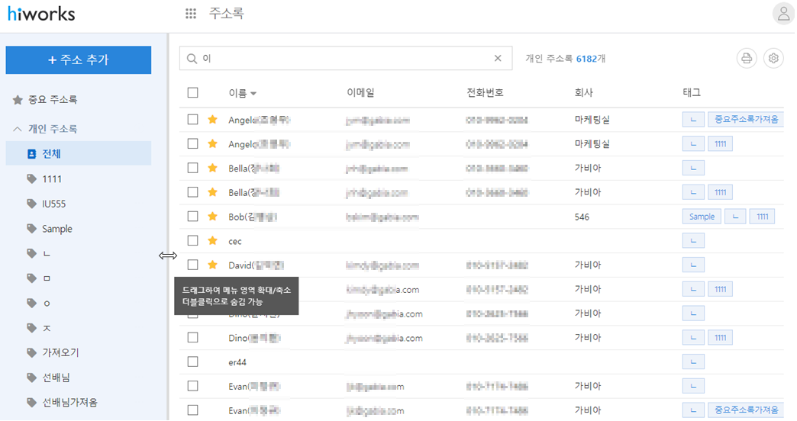Select the checkbox on the cec row

point(192,241)
